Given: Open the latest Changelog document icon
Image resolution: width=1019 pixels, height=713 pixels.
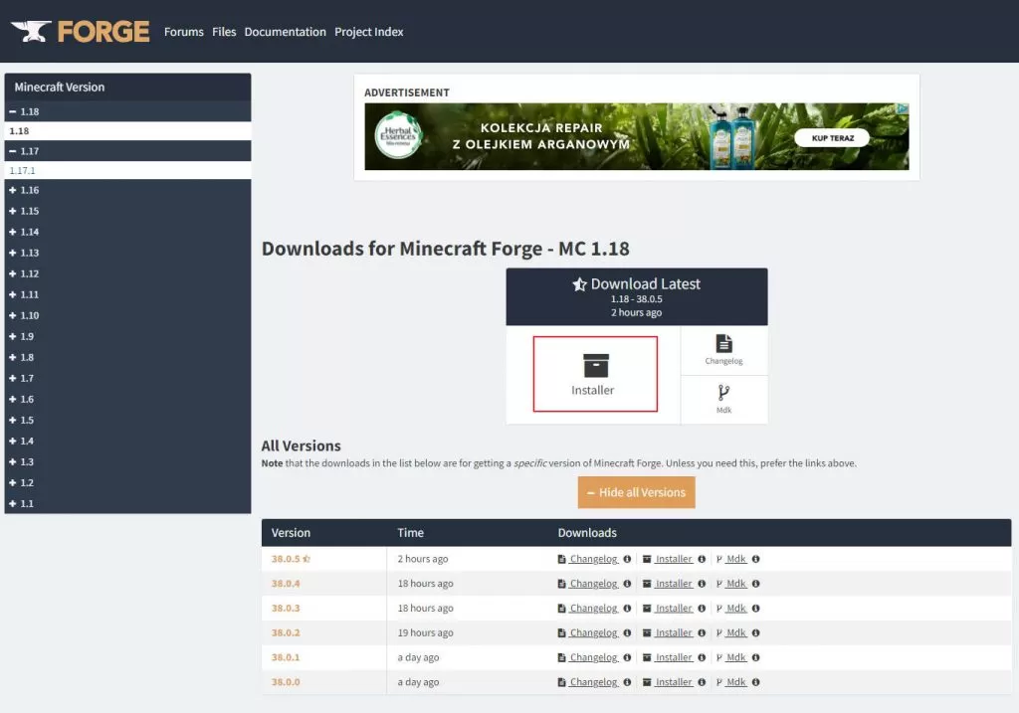Looking at the screenshot, I should tap(724, 343).
